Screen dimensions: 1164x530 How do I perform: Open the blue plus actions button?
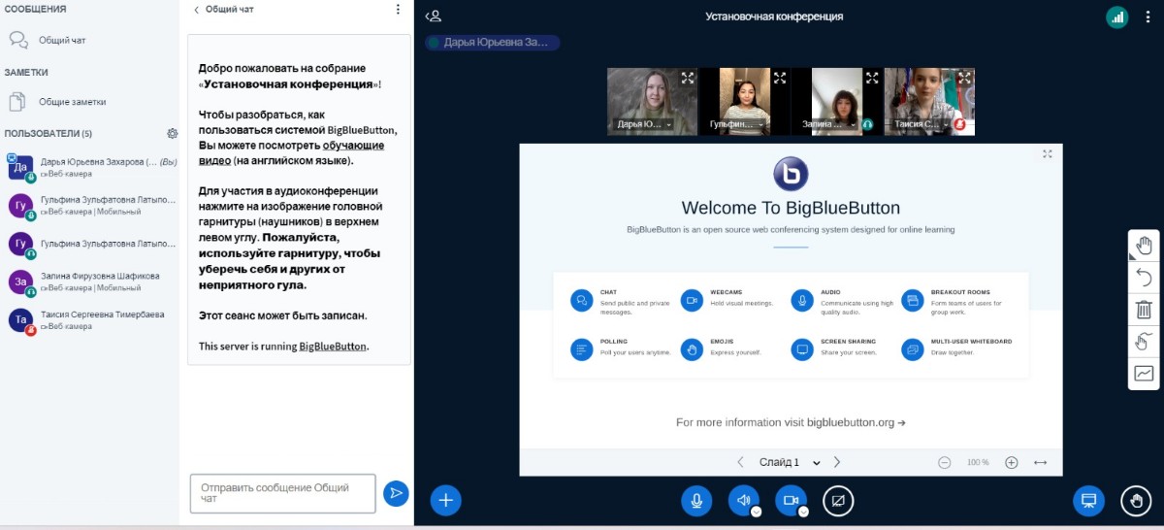pos(445,500)
